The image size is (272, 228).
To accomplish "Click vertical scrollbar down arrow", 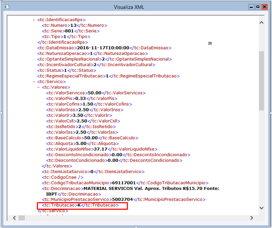I will pos(261,208).
